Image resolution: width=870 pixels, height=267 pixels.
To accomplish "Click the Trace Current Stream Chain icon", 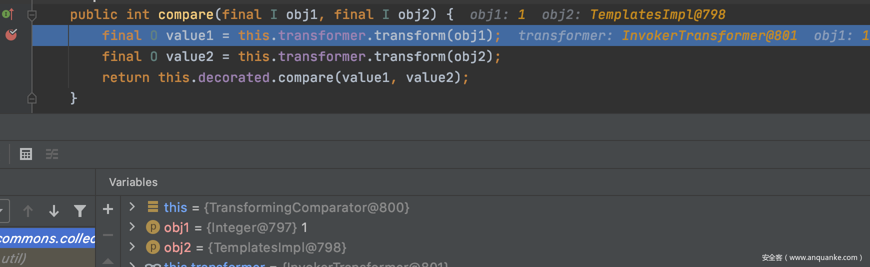I will (x=52, y=154).
